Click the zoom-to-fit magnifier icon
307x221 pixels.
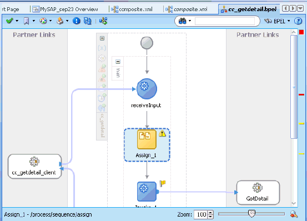click(x=294, y=214)
